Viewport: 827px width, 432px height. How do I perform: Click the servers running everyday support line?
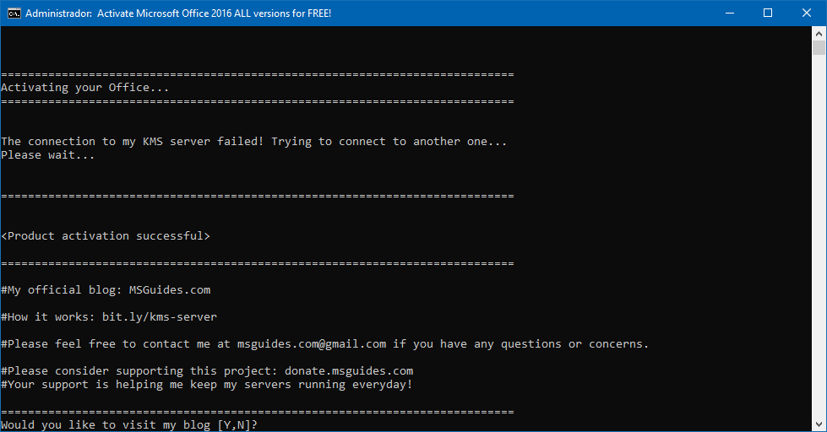[207, 385]
